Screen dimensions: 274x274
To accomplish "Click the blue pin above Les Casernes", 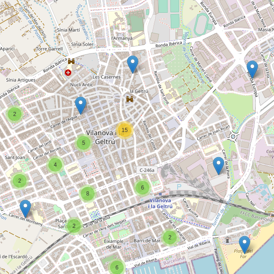I will 132,64.
